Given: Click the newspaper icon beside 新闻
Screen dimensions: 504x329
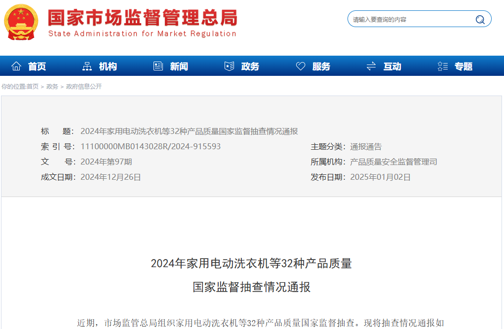Looking at the screenshot, I should (158, 66).
